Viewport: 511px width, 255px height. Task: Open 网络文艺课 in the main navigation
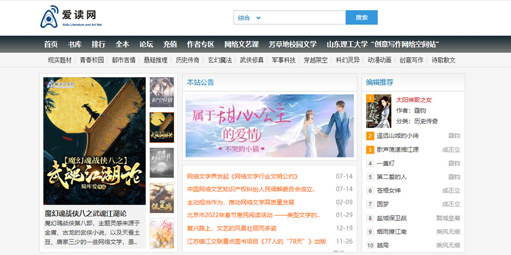click(x=242, y=44)
